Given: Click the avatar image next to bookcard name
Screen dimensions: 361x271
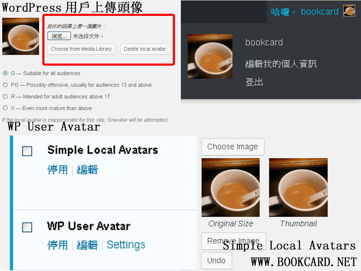Looking at the screenshot, I should (x=210, y=56).
